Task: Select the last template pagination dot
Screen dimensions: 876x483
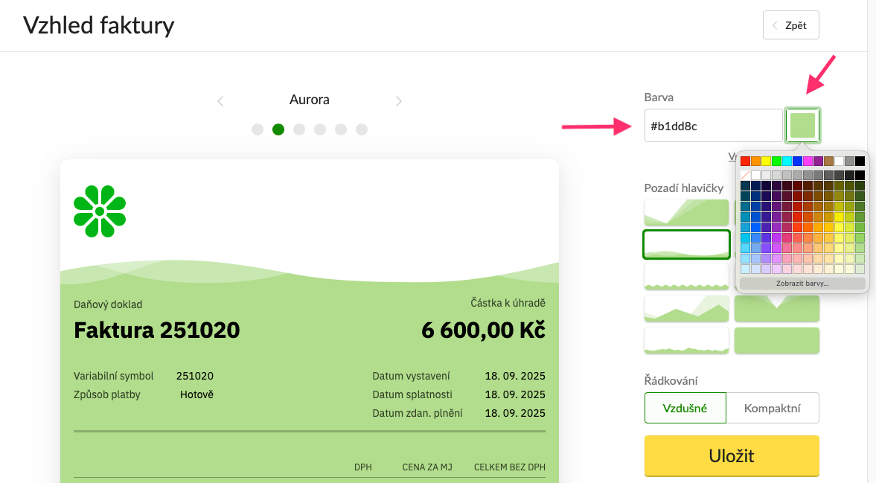Action: tap(362, 129)
